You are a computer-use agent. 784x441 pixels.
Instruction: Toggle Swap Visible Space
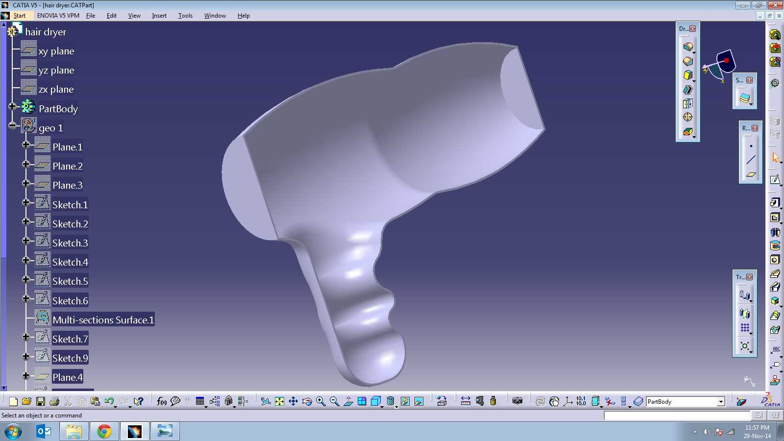click(419, 401)
